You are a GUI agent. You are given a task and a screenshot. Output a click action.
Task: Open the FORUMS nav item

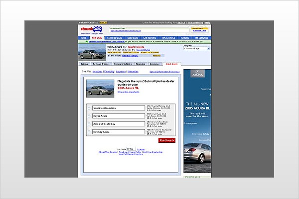coord(185,38)
